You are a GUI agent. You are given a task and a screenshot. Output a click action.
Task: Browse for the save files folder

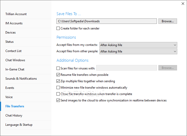(168, 21)
